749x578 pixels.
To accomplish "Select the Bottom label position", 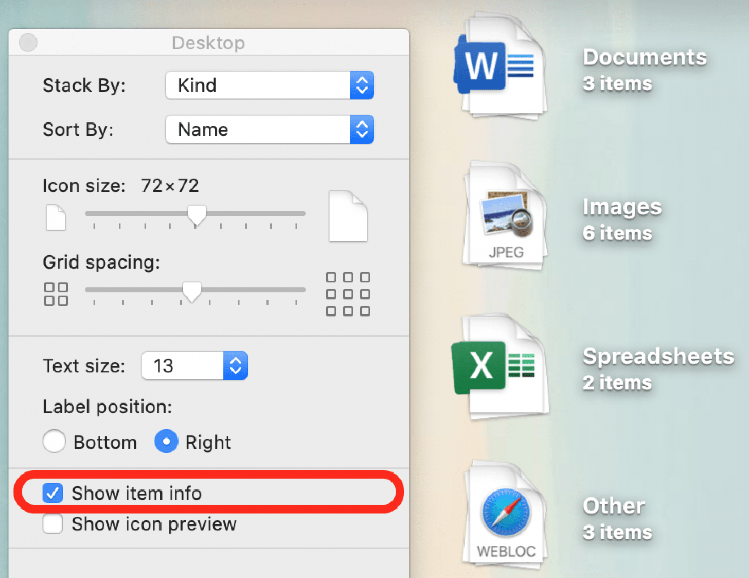I will [54, 441].
